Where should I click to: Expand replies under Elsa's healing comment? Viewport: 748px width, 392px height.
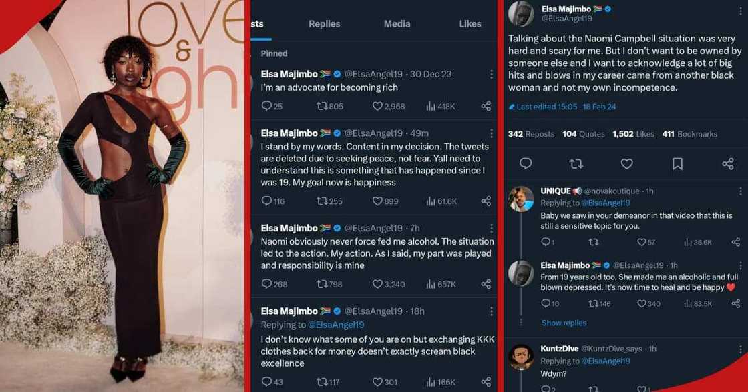click(564, 323)
